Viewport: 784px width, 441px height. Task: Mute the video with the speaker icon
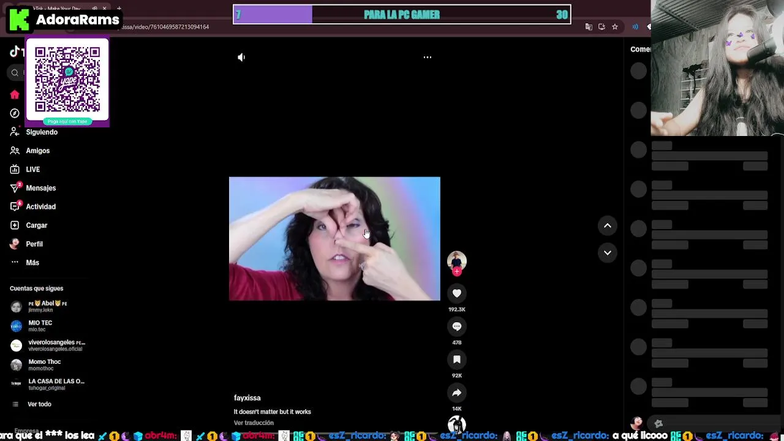click(241, 57)
